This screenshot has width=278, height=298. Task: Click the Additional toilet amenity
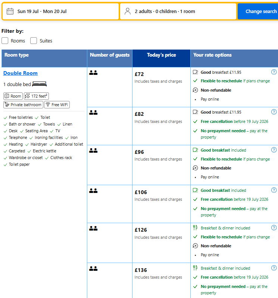coord(69,144)
